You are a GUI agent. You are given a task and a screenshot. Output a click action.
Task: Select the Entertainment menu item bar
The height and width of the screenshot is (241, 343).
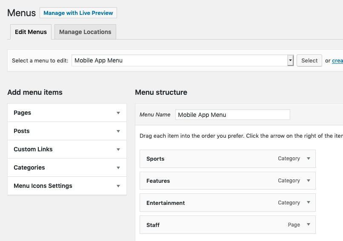[x=228, y=203]
